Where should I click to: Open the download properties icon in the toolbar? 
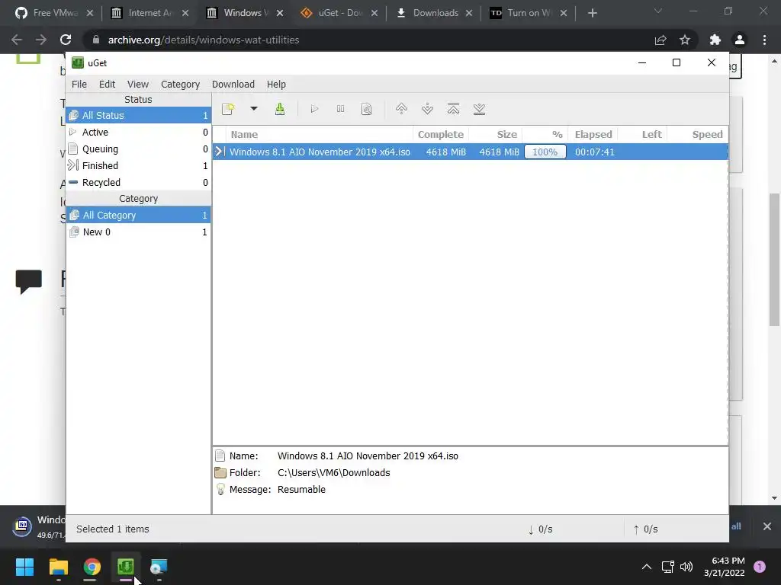pos(367,109)
